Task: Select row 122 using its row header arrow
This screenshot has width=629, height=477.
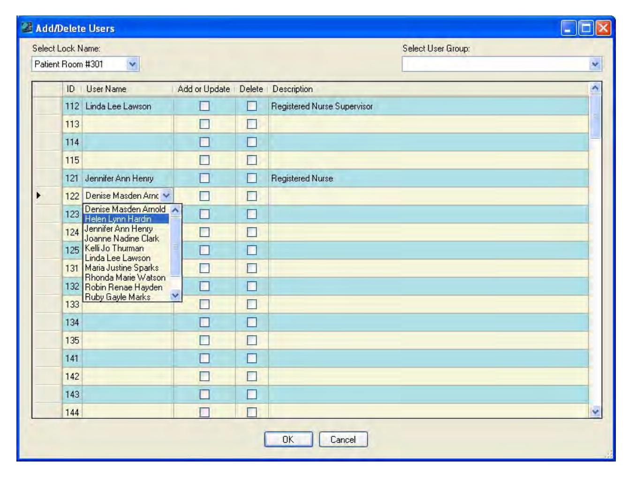Action: tap(47, 196)
